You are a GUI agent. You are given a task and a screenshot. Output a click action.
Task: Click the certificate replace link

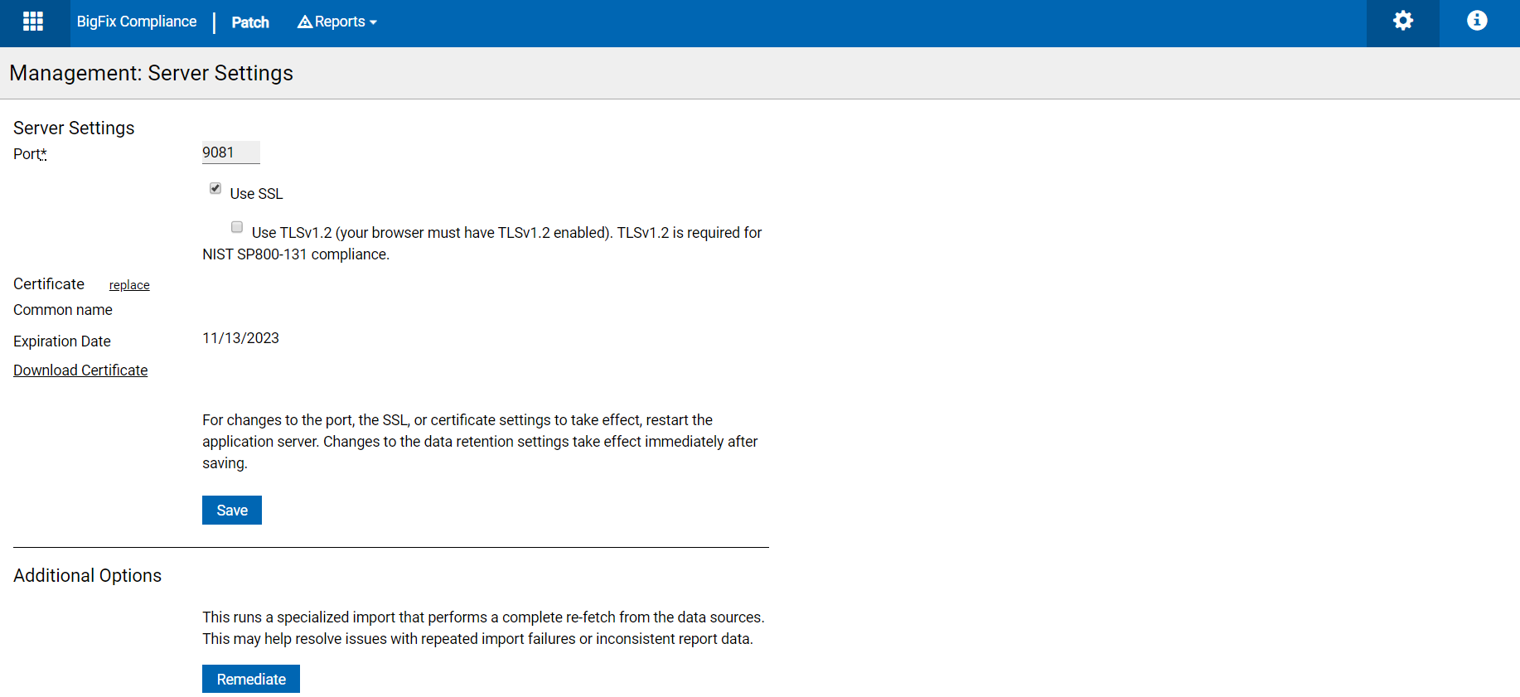pos(129,285)
